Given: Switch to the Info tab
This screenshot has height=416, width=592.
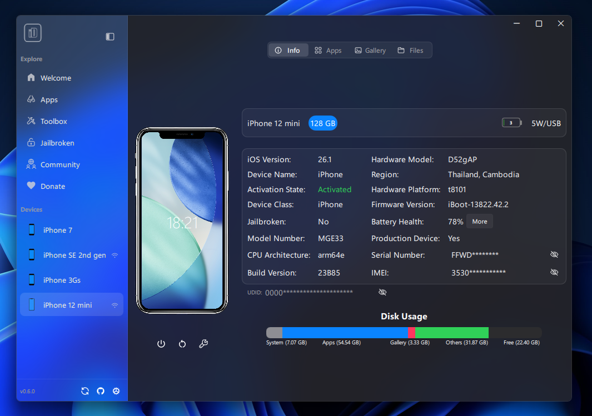Looking at the screenshot, I should point(288,50).
